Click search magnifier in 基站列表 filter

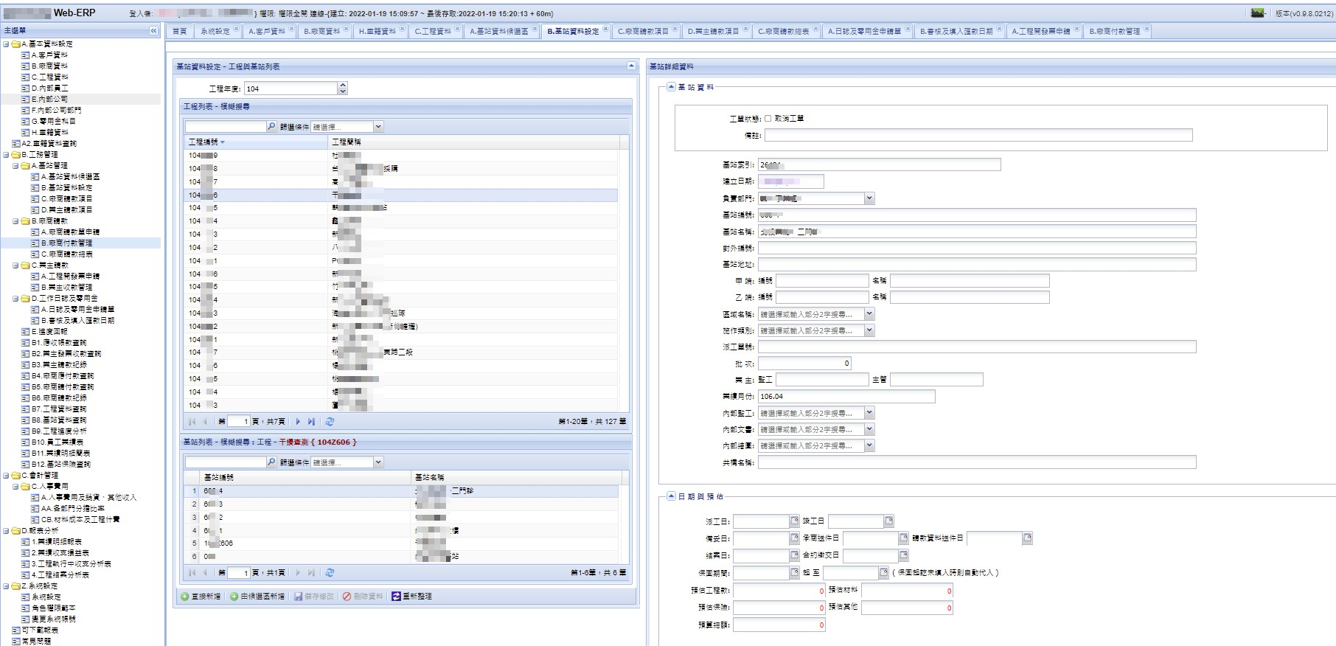coord(271,462)
